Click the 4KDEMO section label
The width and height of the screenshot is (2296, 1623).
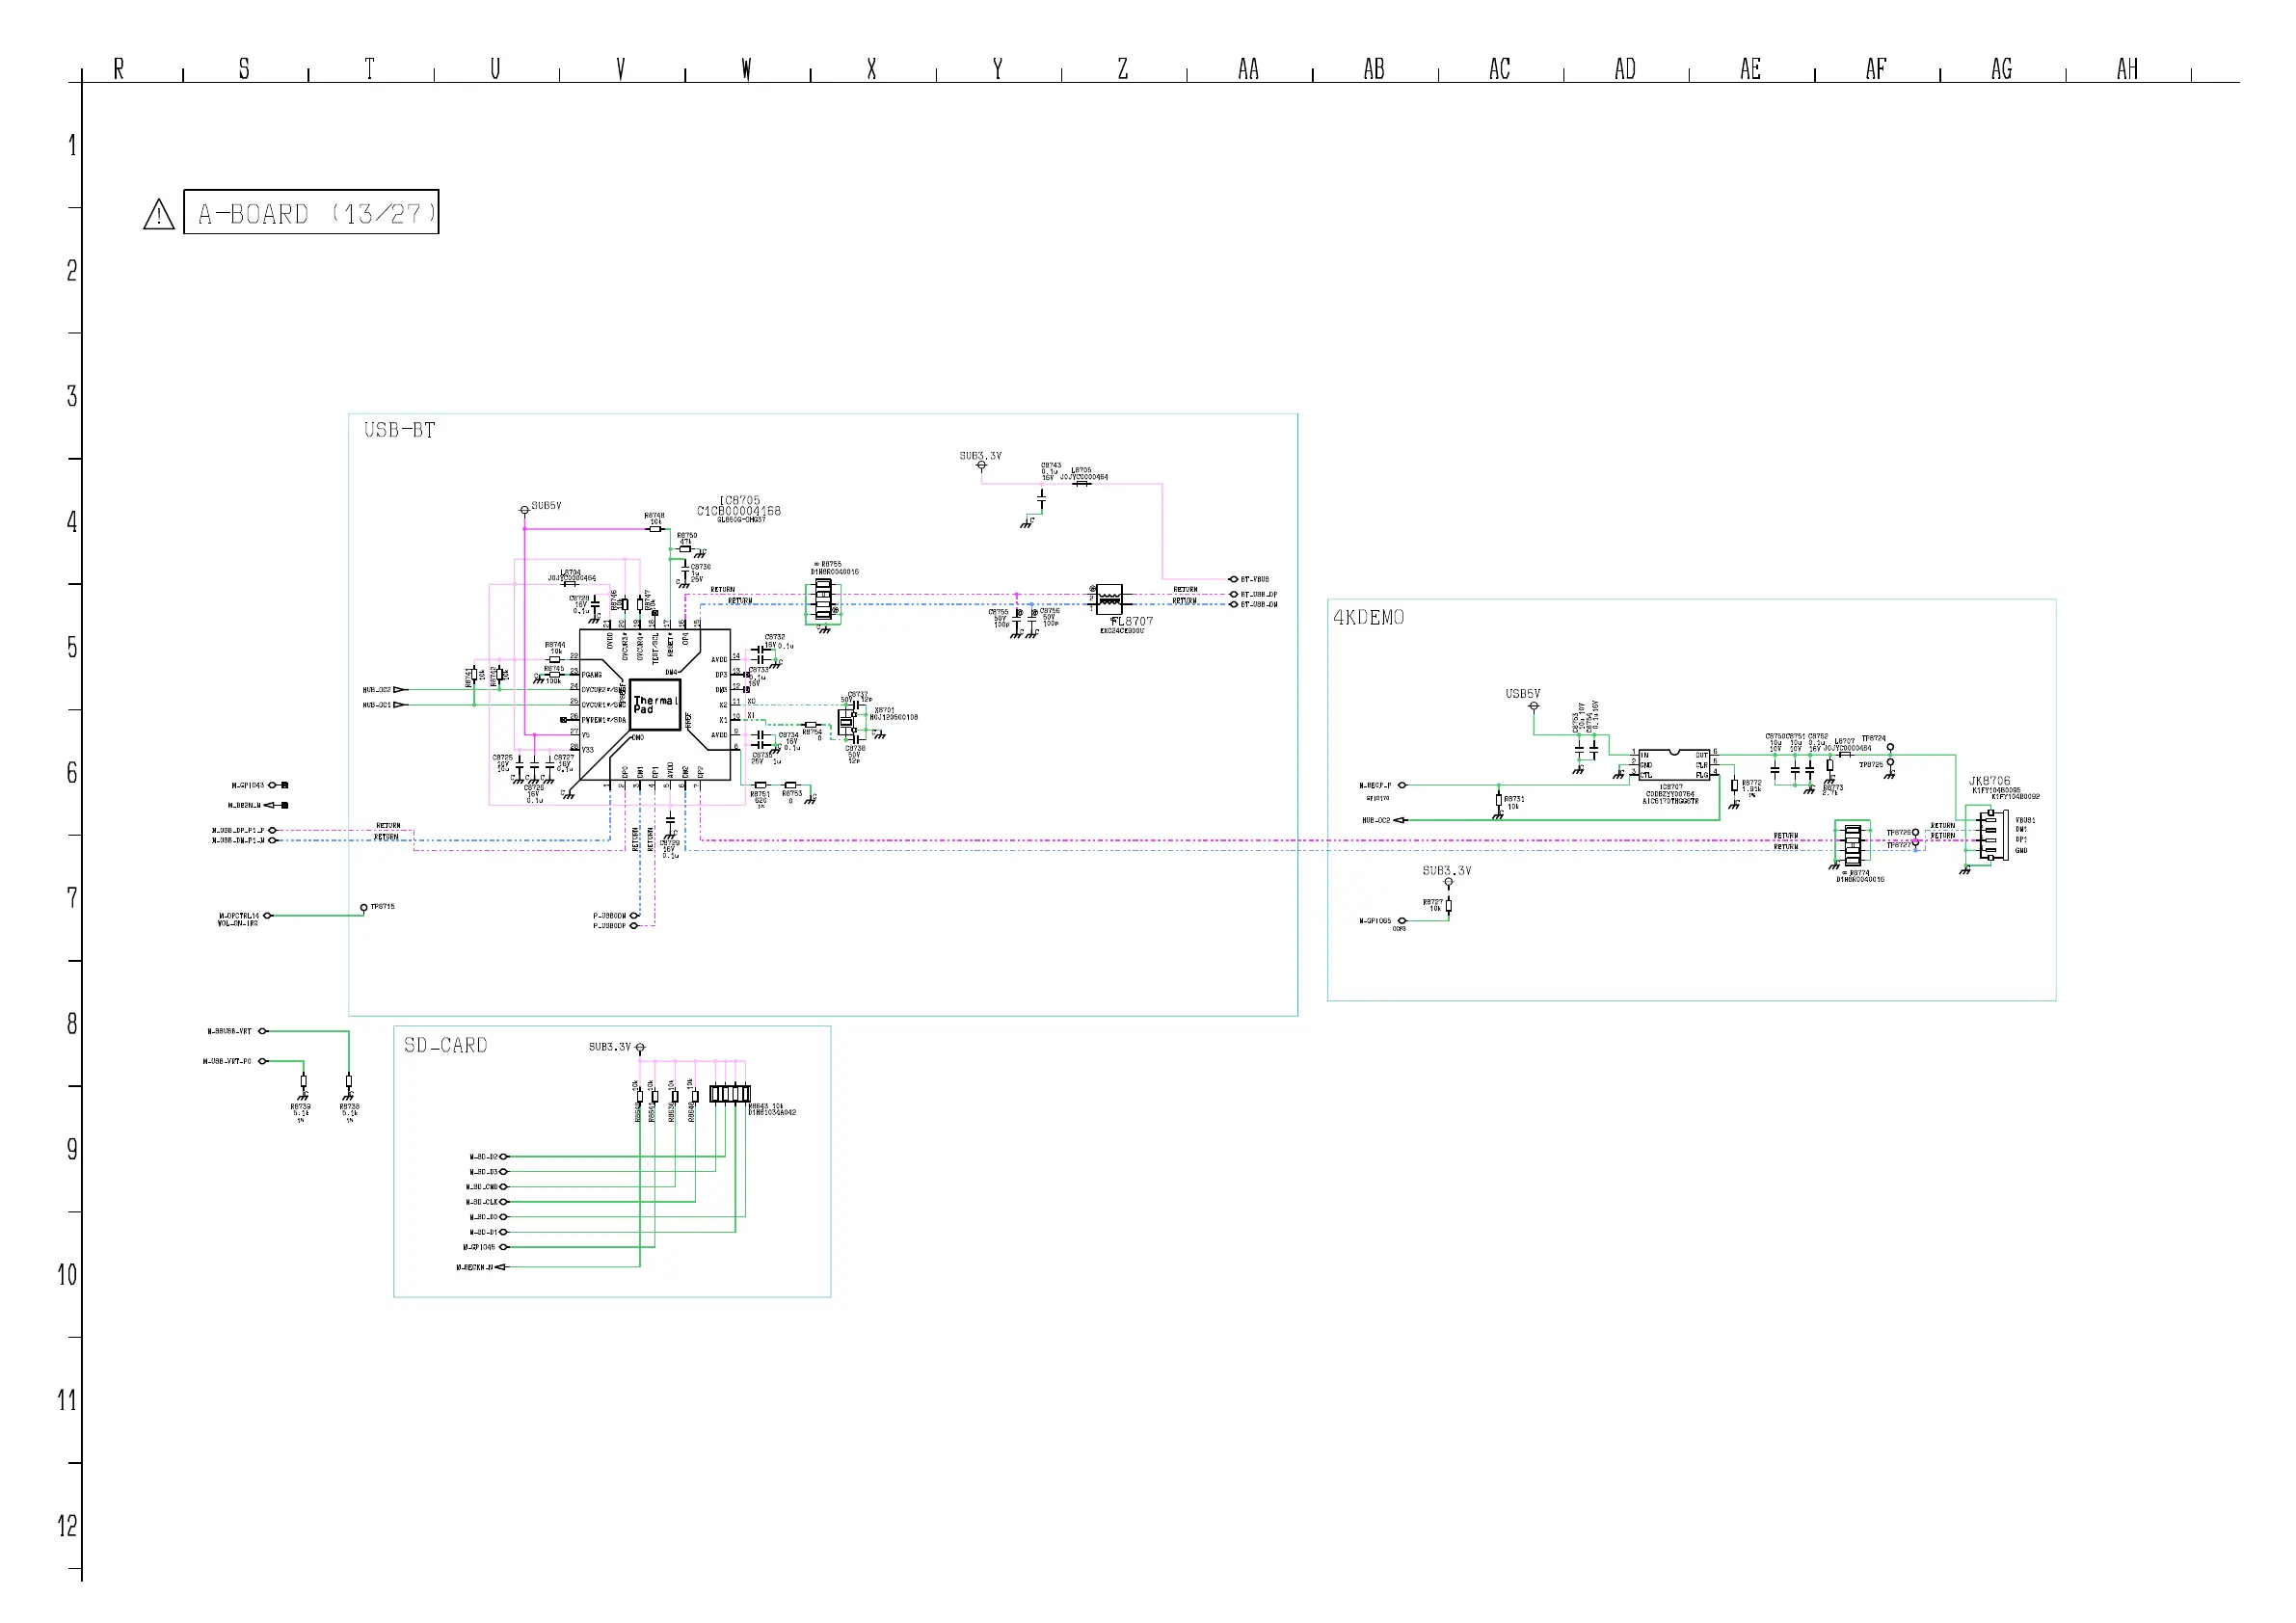[1369, 618]
